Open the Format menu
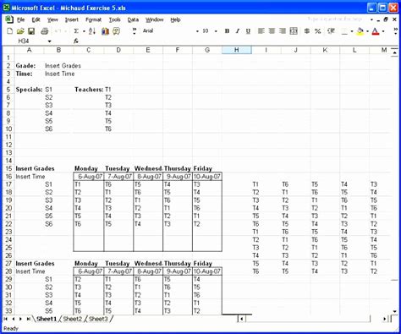Screen dimensions: 401x334 point(93,19)
